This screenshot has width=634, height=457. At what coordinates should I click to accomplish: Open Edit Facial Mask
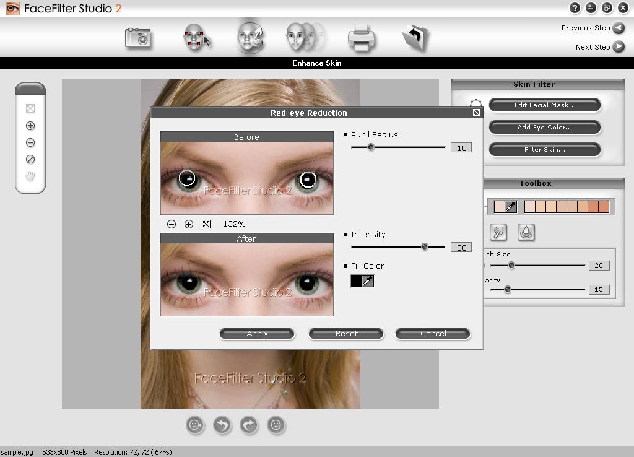coord(545,105)
